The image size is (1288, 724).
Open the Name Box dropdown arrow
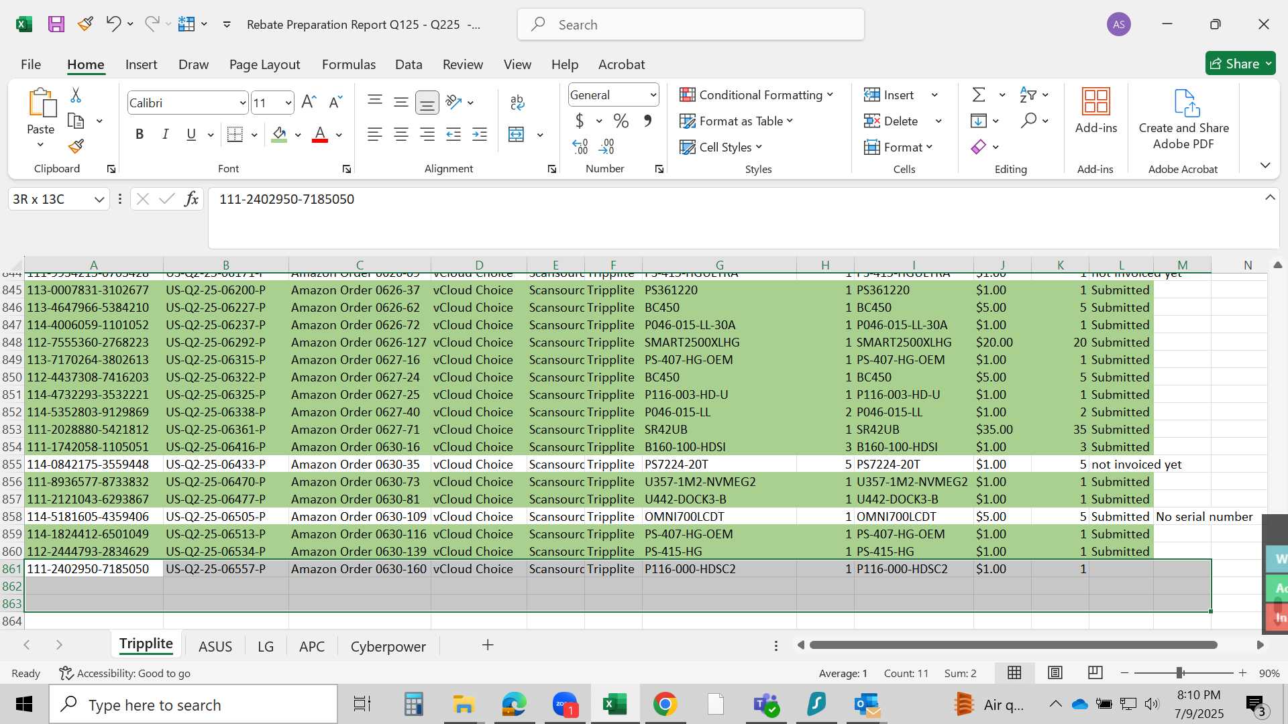99,199
